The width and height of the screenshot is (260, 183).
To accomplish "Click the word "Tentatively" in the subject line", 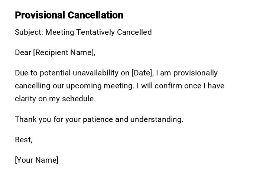I will [95, 32].
